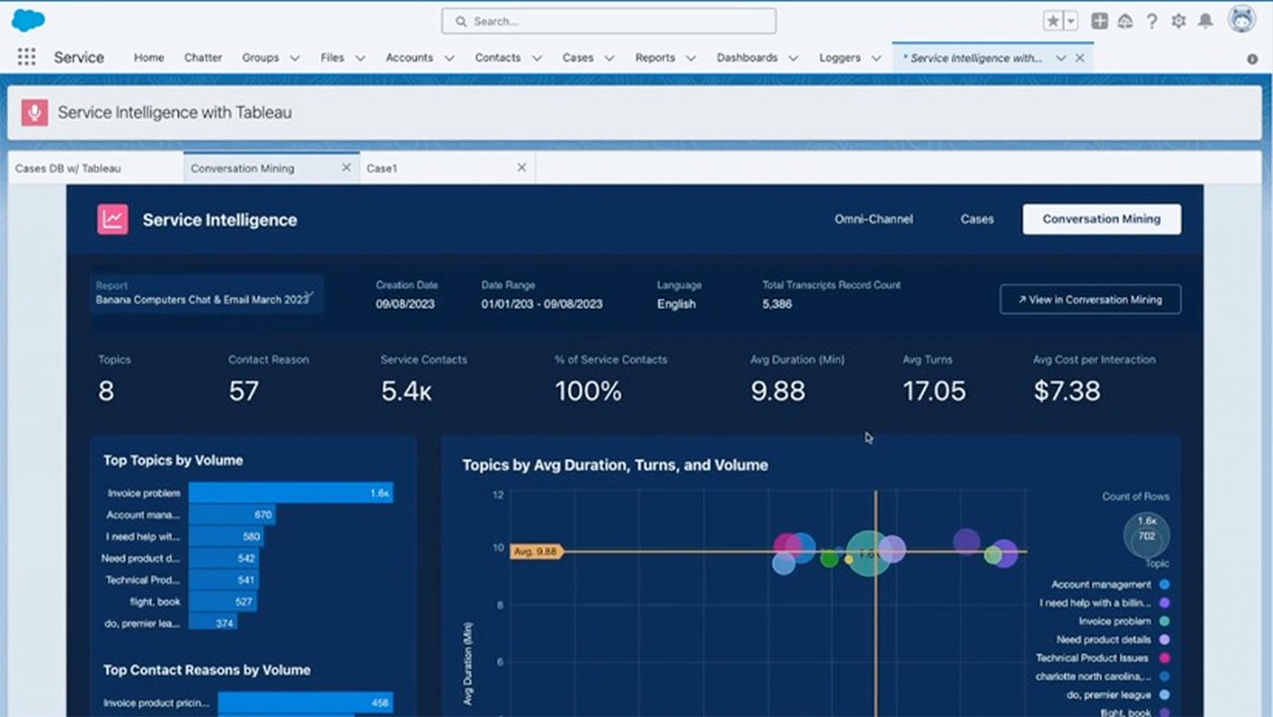The height and width of the screenshot is (717, 1273).
Task: Select the Omni-Channel dashboard view
Action: tap(874, 219)
